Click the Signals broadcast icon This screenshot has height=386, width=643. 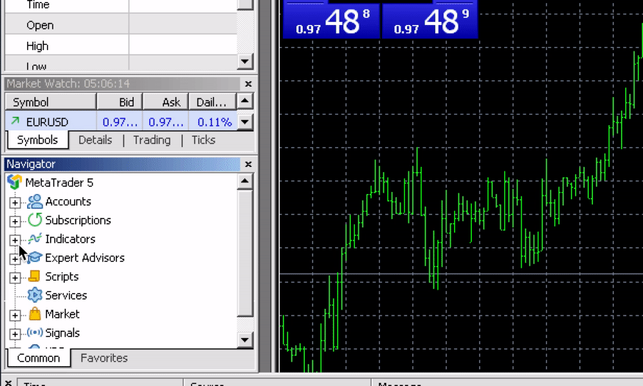[x=35, y=333]
